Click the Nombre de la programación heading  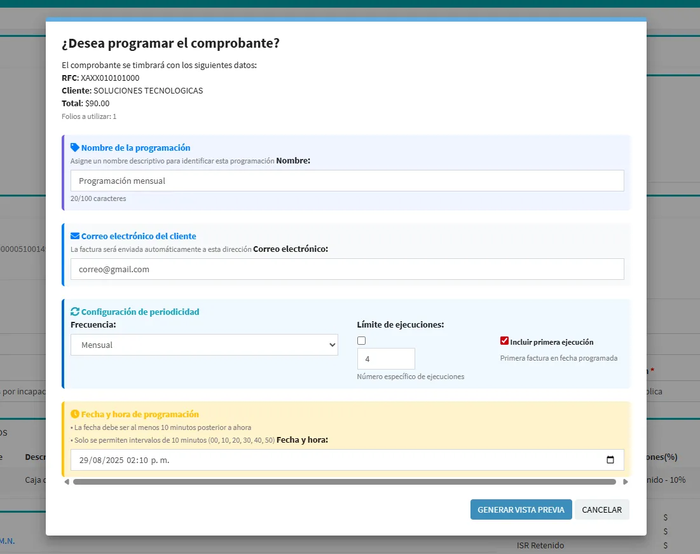[x=135, y=148]
